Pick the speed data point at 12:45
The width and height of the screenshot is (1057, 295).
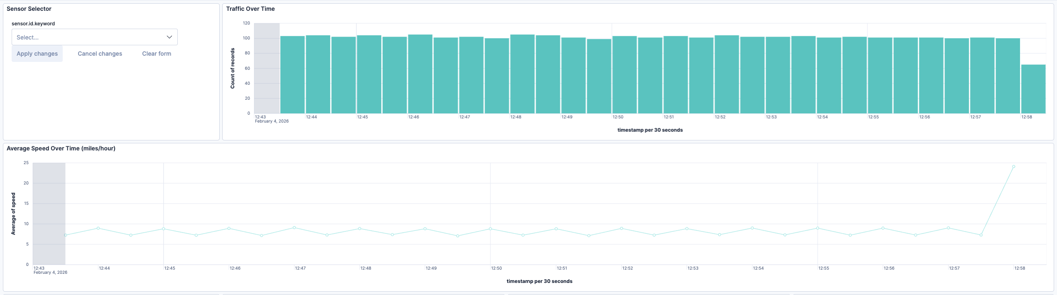click(164, 229)
